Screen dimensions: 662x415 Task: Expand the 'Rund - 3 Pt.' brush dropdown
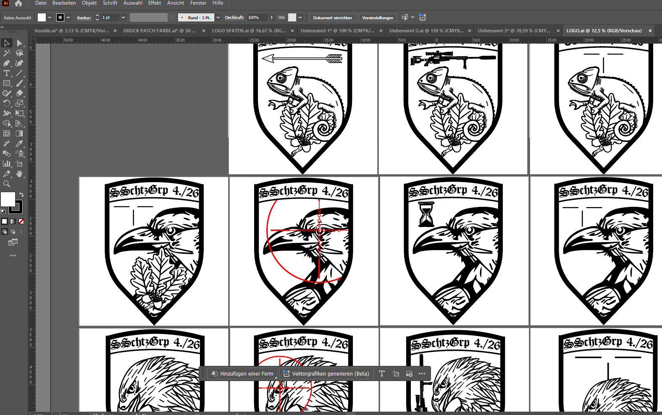pyautogui.click(x=218, y=18)
